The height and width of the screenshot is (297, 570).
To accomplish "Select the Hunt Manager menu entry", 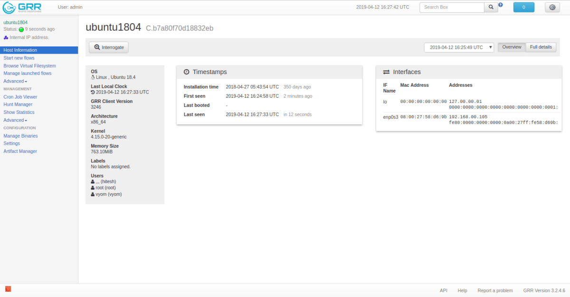I will [x=18, y=104].
